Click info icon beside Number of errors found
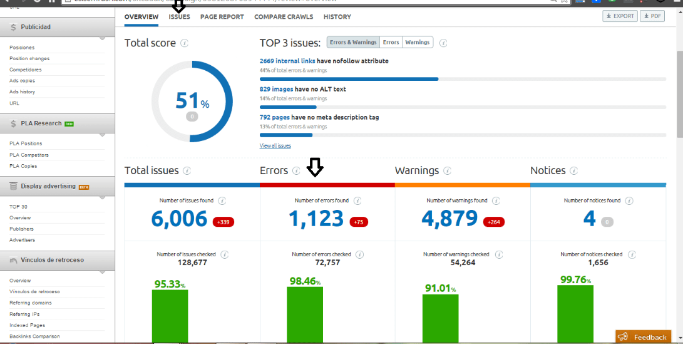 point(357,201)
